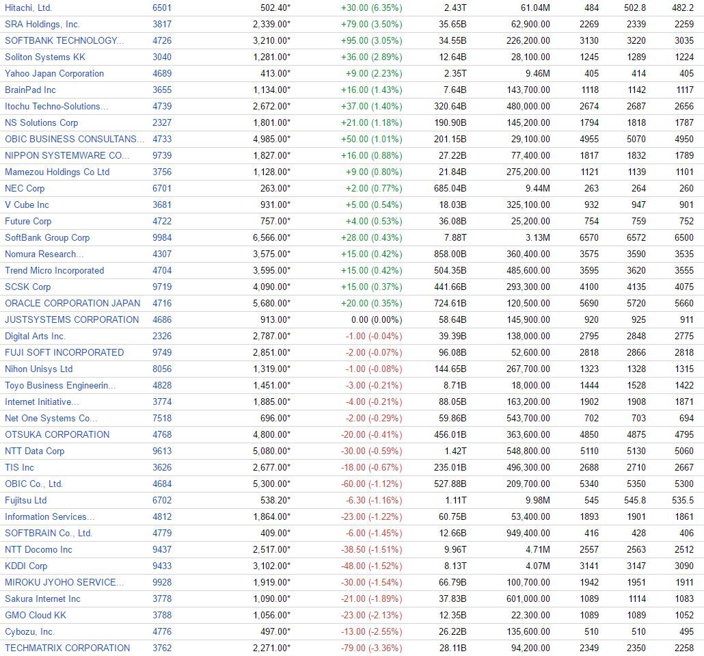Open OTSUKA CORPORATION link
Image resolution: width=704 pixels, height=656 pixels.
pos(57,434)
